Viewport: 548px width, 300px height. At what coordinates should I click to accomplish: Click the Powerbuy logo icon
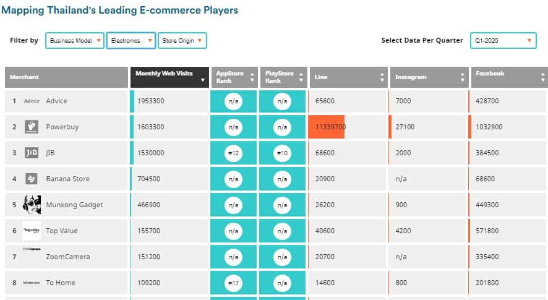tap(32, 127)
